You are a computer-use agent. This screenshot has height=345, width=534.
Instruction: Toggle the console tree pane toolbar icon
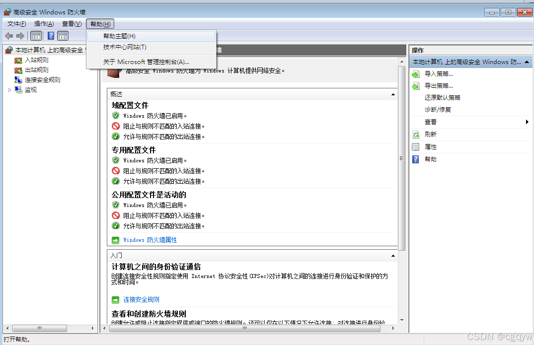click(x=36, y=36)
